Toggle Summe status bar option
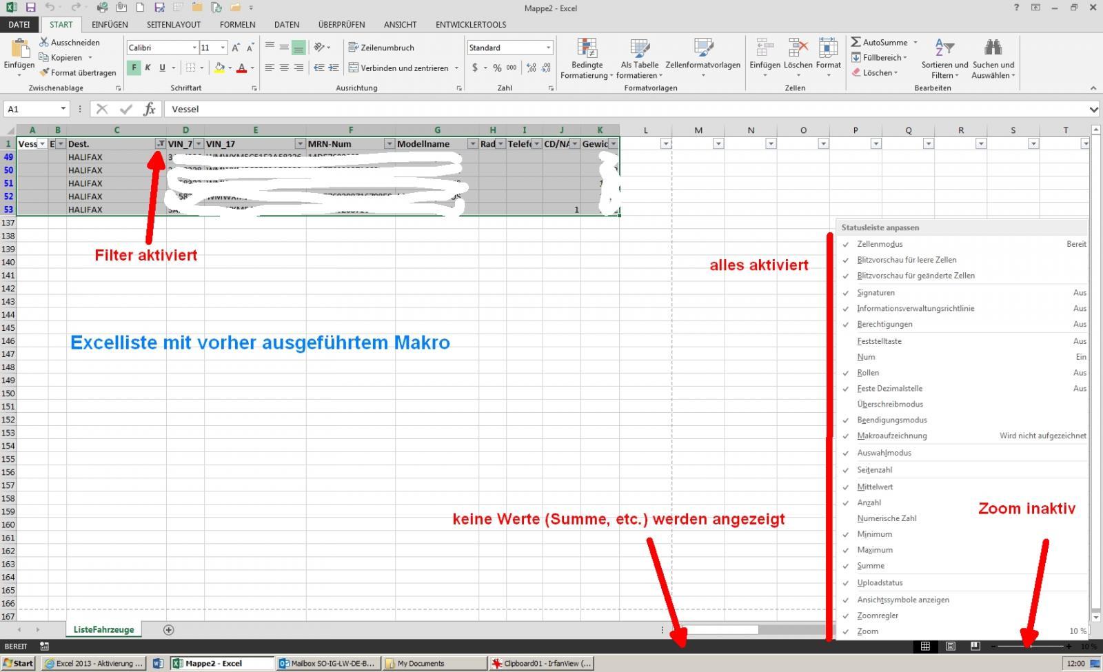 [962, 566]
